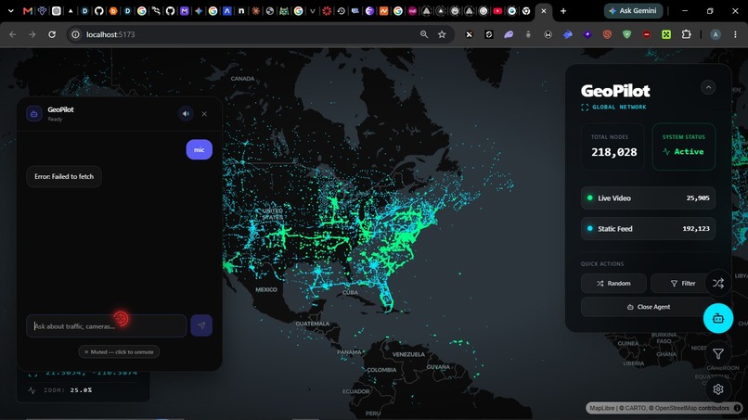The width and height of the screenshot is (748, 420).
Task: Click the red blocker extension icon
Action: click(647, 34)
